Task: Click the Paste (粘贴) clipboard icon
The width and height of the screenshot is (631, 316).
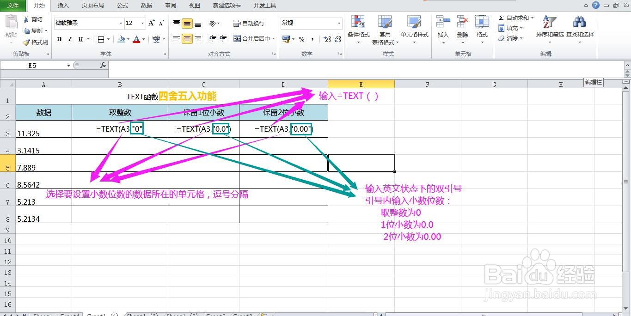Action: tap(11, 22)
